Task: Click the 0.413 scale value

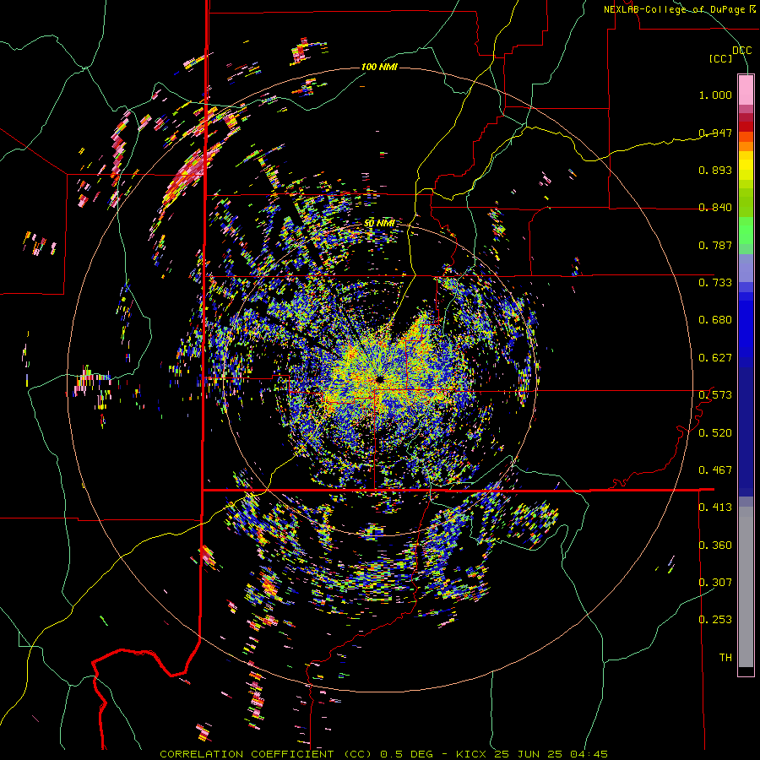Action: point(715,508)
